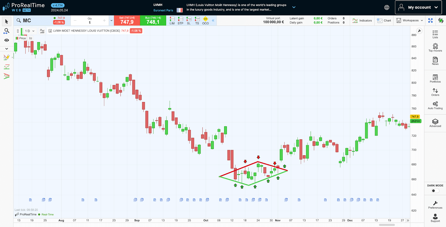Select the zoom magnifier tool
Image resolution: width=446 pixels, height=227 pixels.
pyautogui.click(x=6, y=31)
